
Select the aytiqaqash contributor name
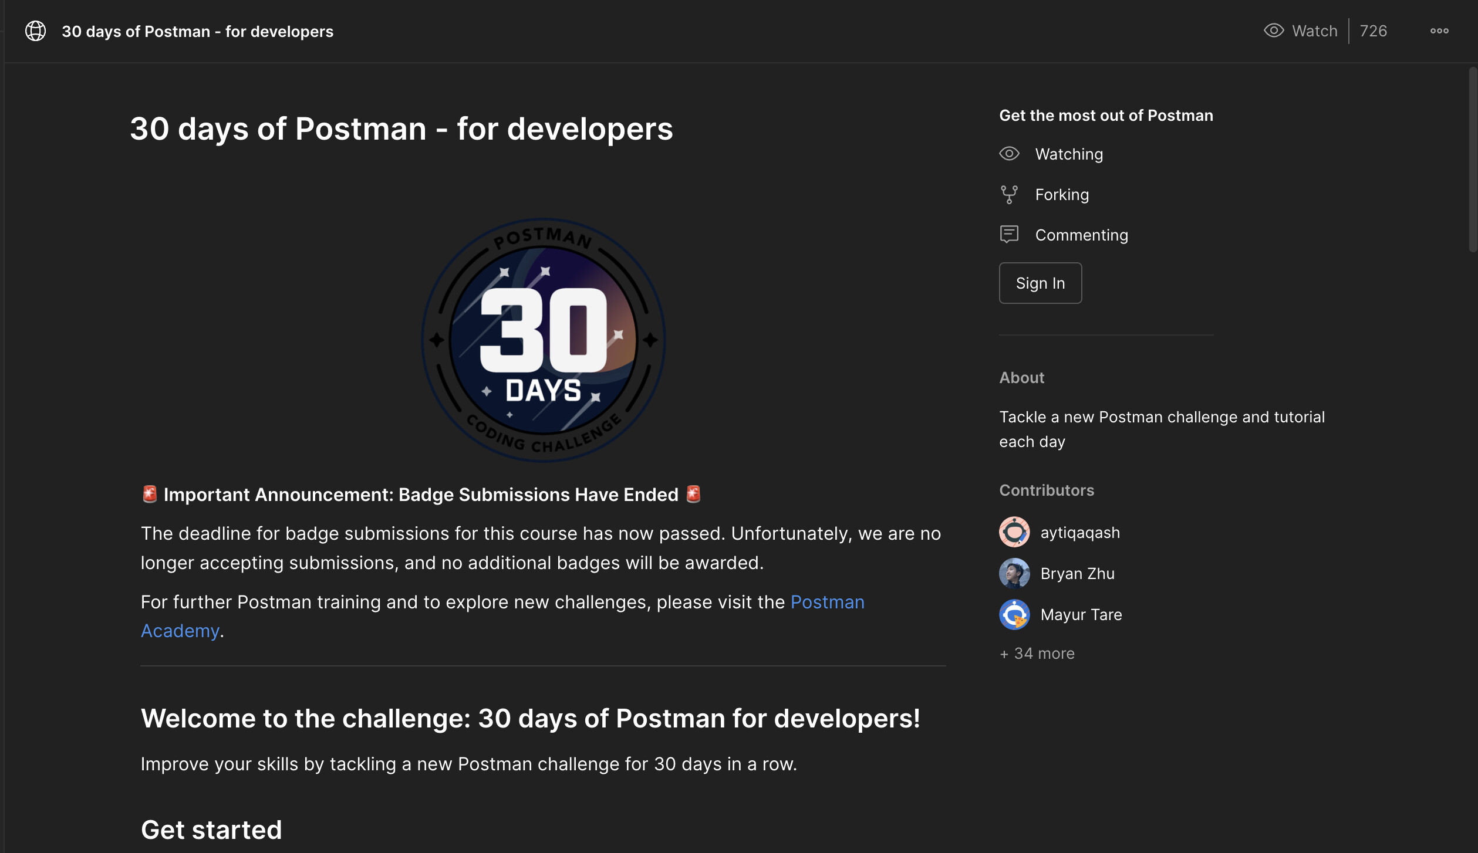(1079, 533)
